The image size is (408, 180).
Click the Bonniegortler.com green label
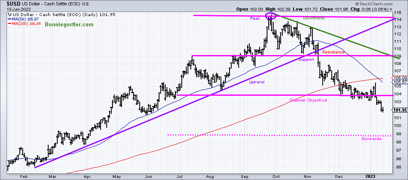click(x=69, y=25)
